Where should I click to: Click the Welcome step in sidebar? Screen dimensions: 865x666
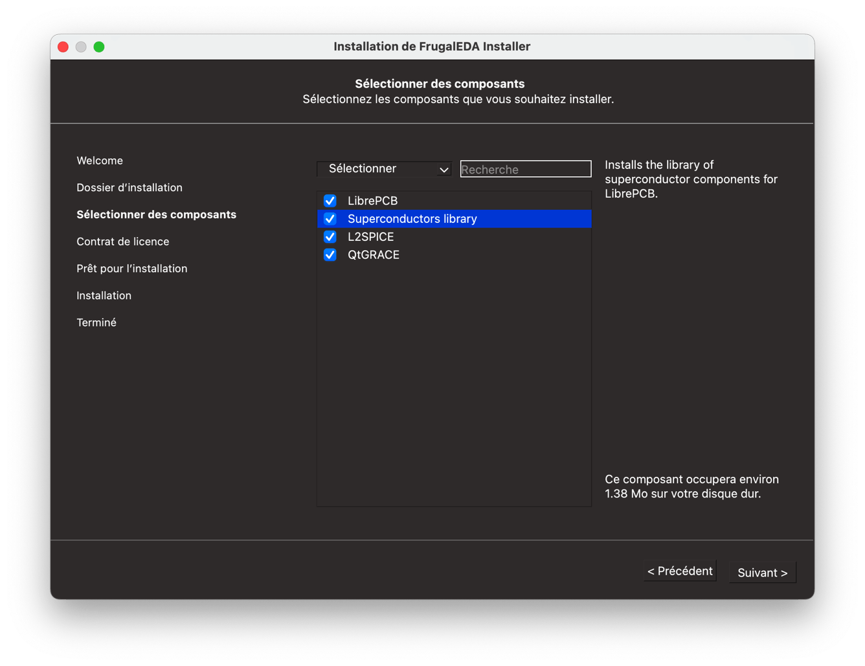coord(100,161)
